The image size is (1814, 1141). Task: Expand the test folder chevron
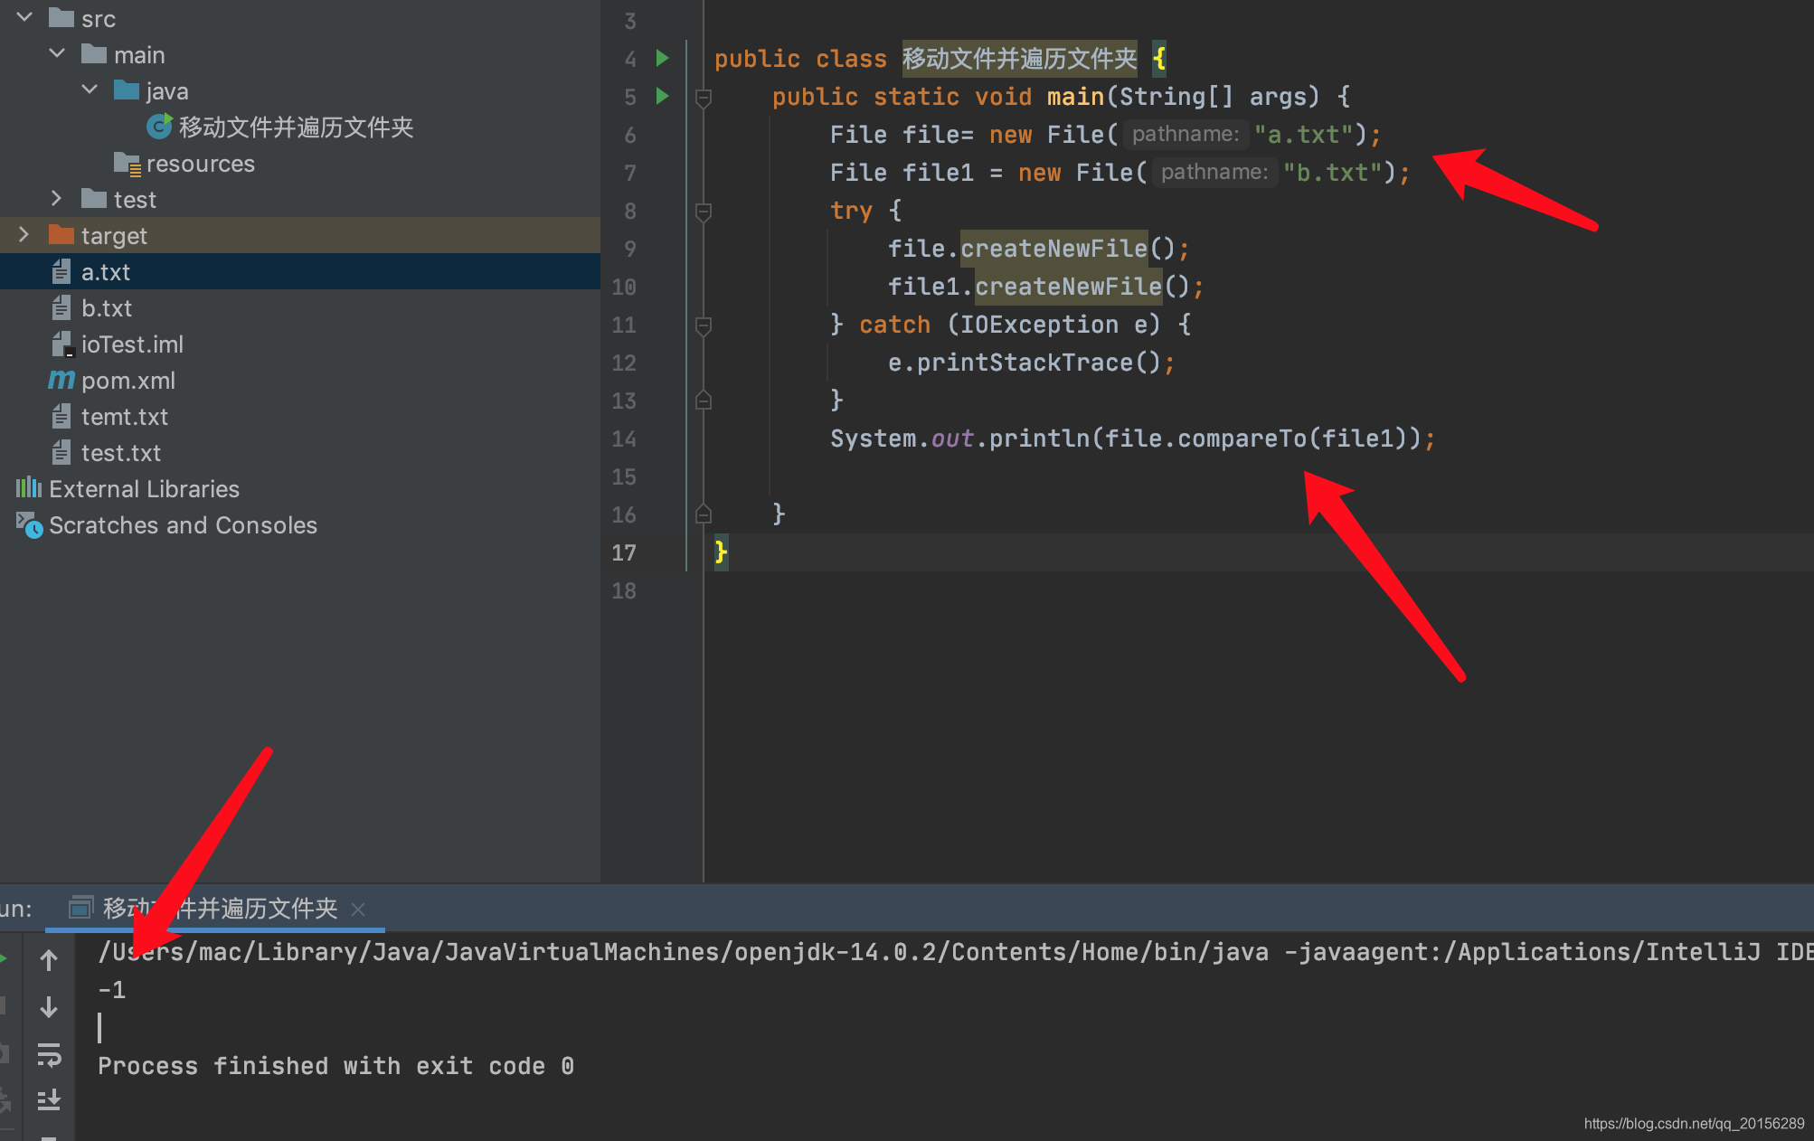57,198
